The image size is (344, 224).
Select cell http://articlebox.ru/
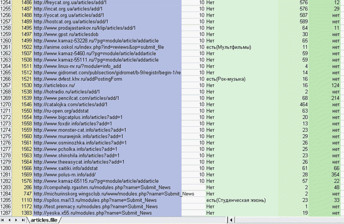pos(107,85)
